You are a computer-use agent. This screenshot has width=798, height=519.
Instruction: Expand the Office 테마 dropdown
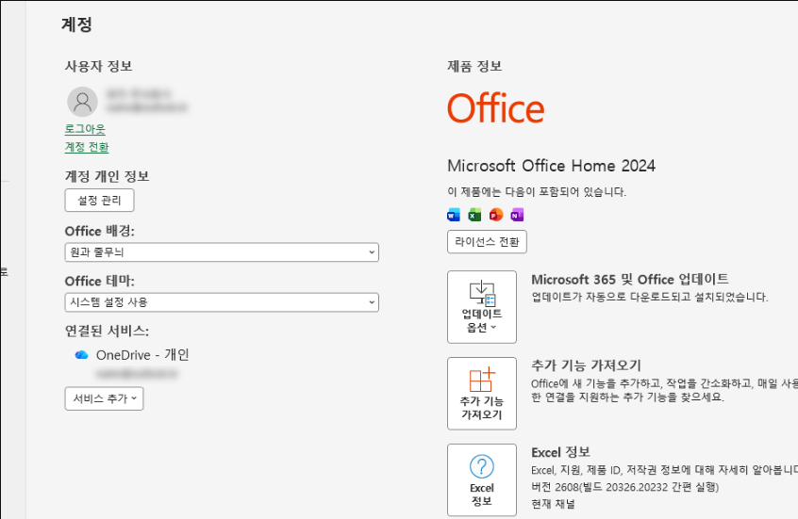point(222,302)
